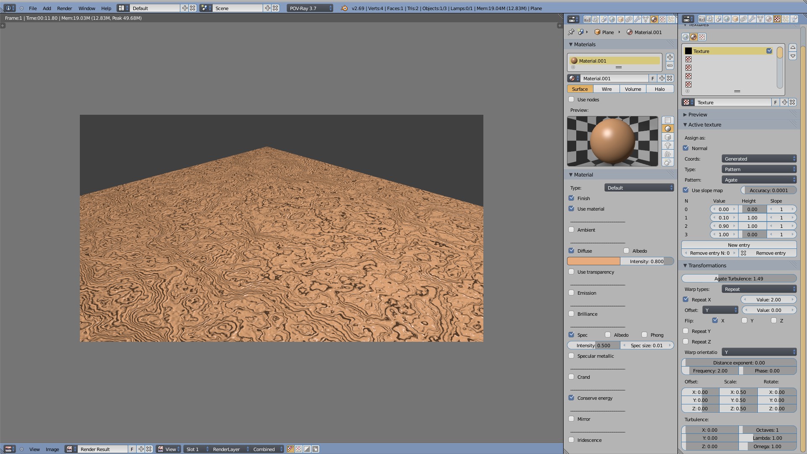
Task: Click the New entry button
Action: (x=738, y=245)
